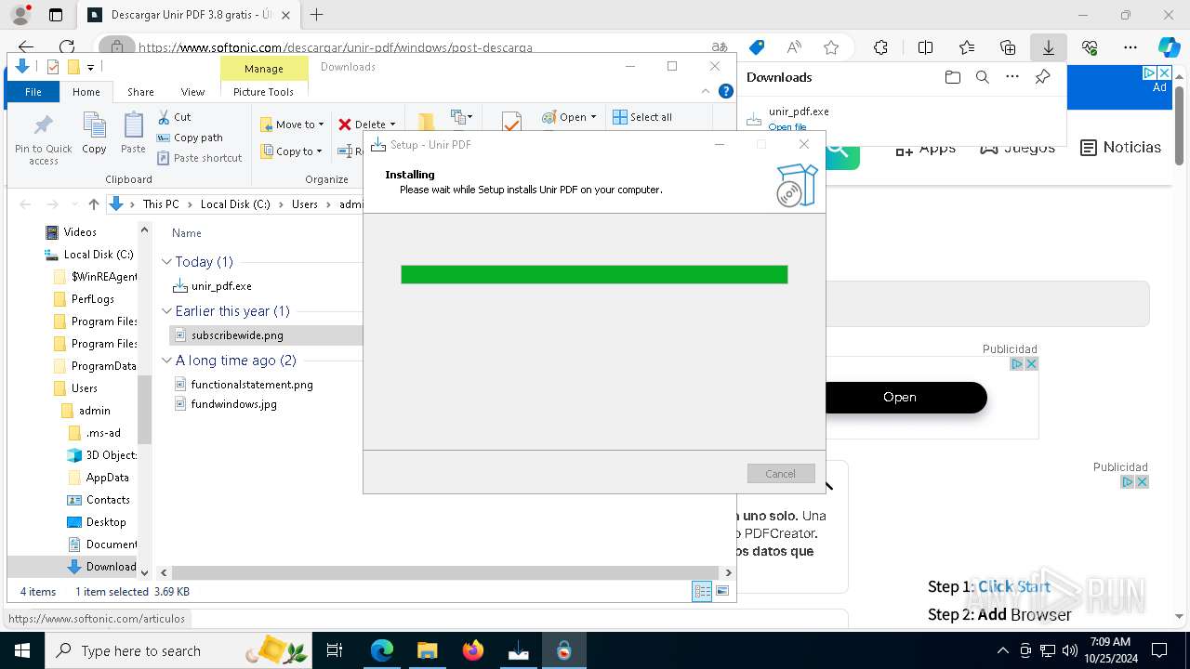The height and width of the screenshot is (669, 1190).
Task: Switch to the Share ribbon tab
Action: (140, 92)
